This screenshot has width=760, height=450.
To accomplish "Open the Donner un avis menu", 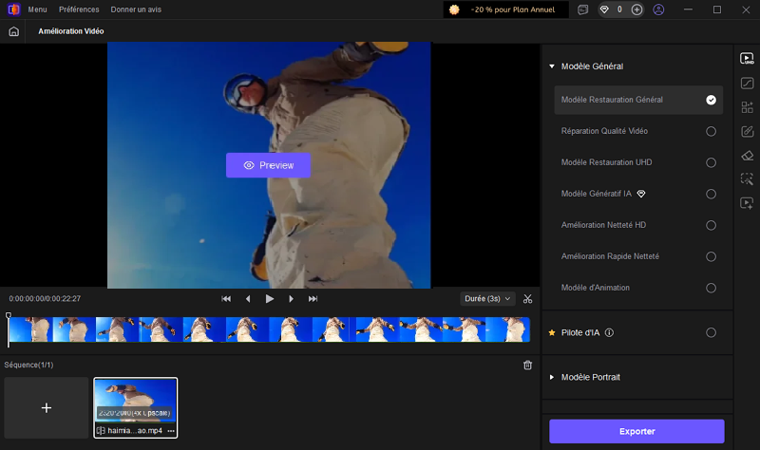I will pyautogui.click(x=137, y=9).
